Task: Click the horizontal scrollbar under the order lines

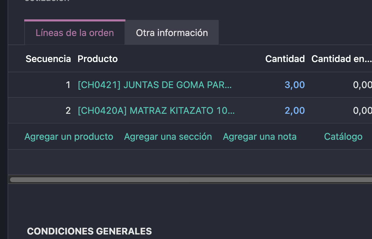Action: (x=191, y=180)
